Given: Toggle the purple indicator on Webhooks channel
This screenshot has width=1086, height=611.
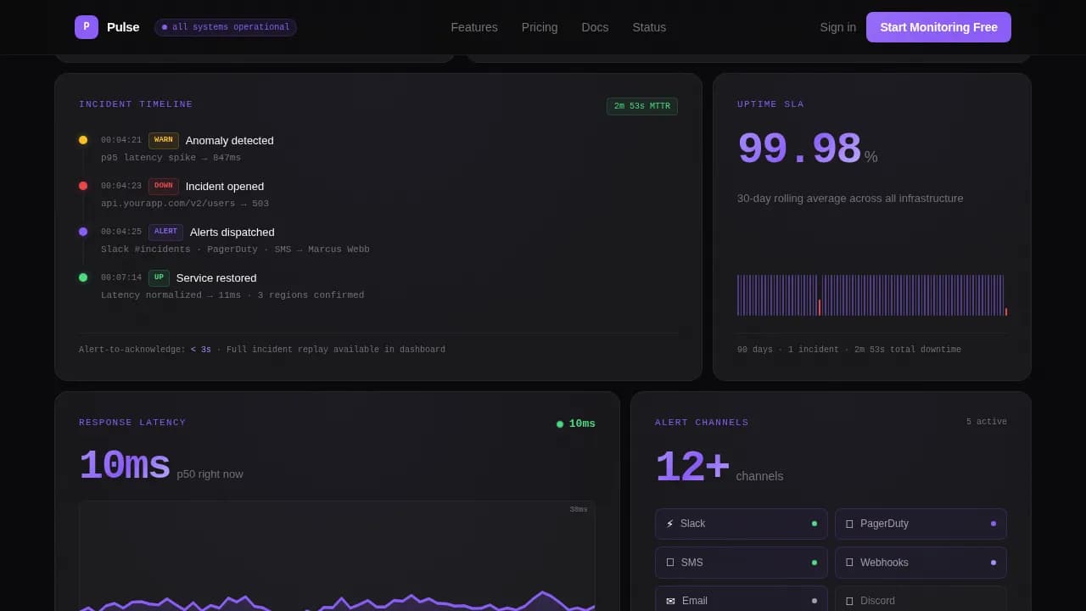Looking at the screenshot, I should click(x=993, y=562).
